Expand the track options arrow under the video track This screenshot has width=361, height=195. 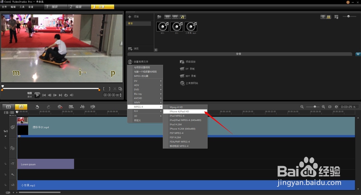pos(5,136)
